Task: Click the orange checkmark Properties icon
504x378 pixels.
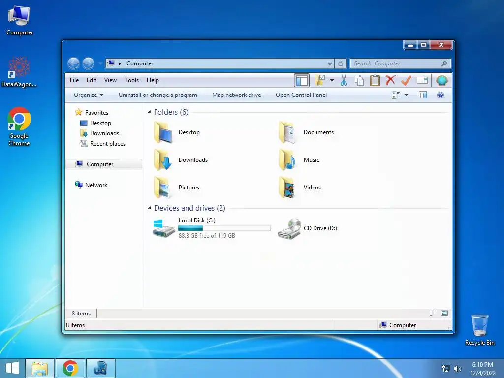Action: [x=406, y=80]
